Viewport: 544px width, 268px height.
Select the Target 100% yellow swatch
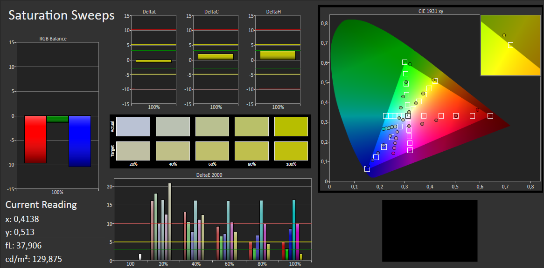[x=291, y=151]
